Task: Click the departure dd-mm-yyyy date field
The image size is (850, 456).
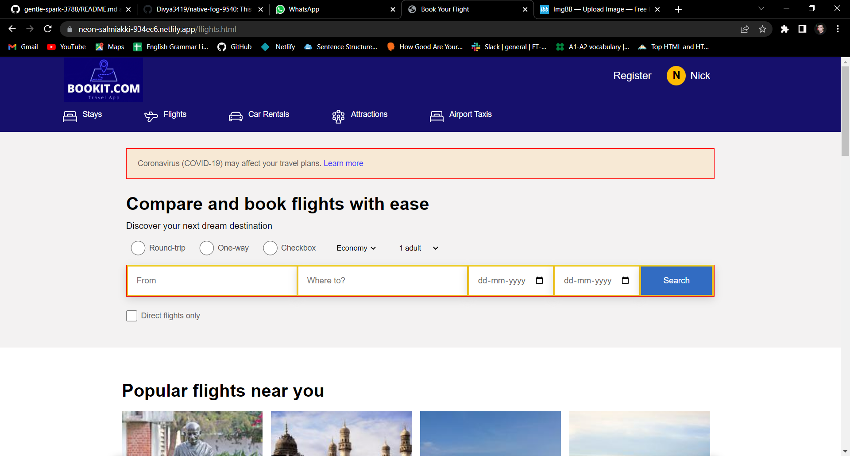Action: [511, 281]
